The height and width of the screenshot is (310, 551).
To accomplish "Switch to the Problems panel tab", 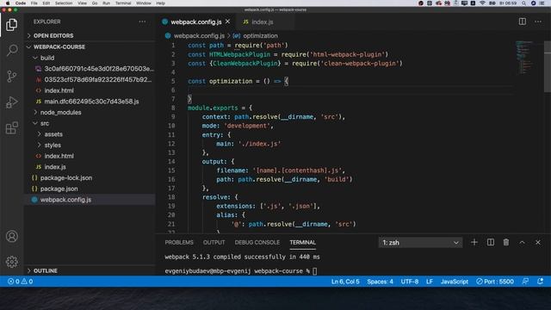I will click(179, 242).
